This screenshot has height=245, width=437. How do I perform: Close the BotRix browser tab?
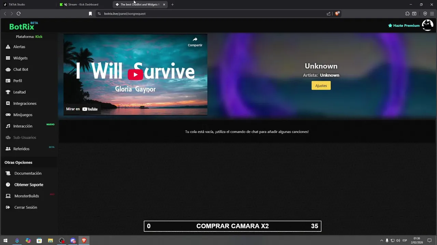(x=164, y=4)
